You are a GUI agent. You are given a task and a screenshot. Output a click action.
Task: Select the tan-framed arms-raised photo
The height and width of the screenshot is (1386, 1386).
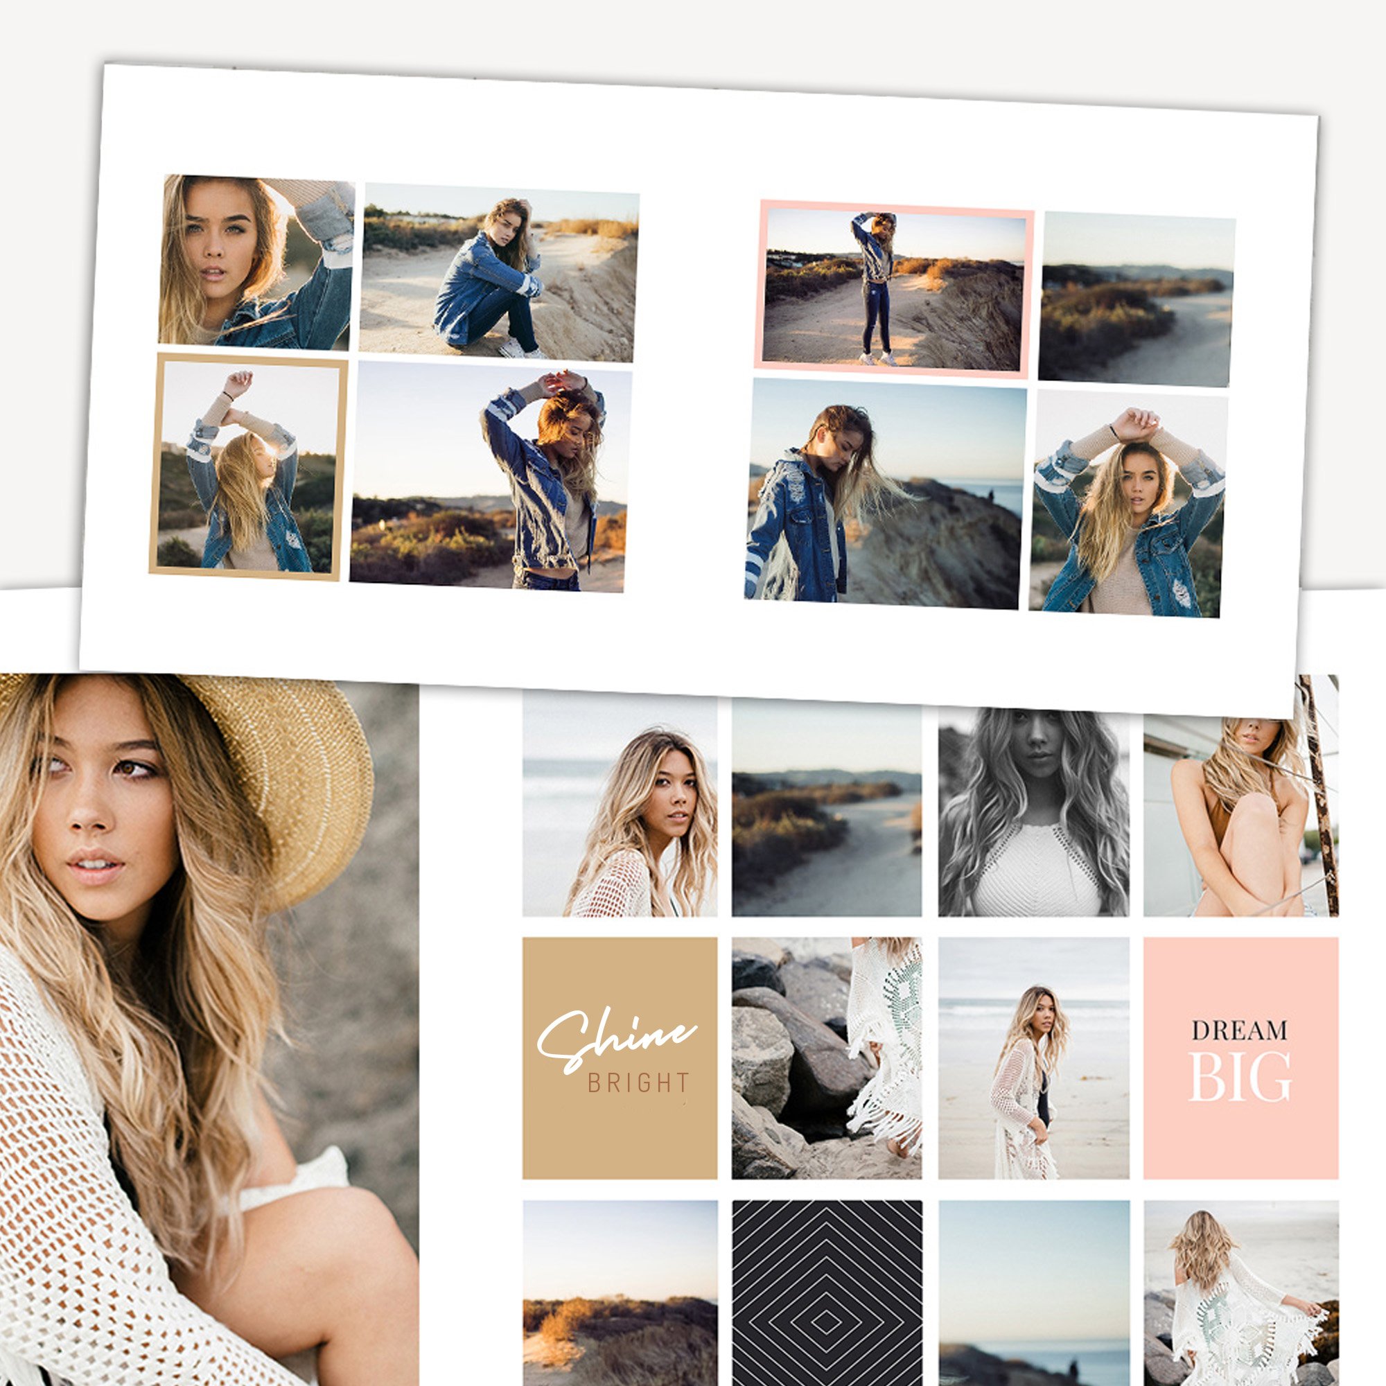pyautogui.click(x=247, y=467)
